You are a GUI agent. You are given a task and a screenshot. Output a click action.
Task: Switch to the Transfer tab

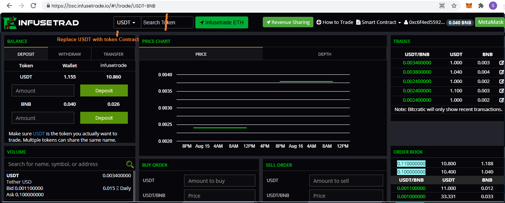[114, 54]
